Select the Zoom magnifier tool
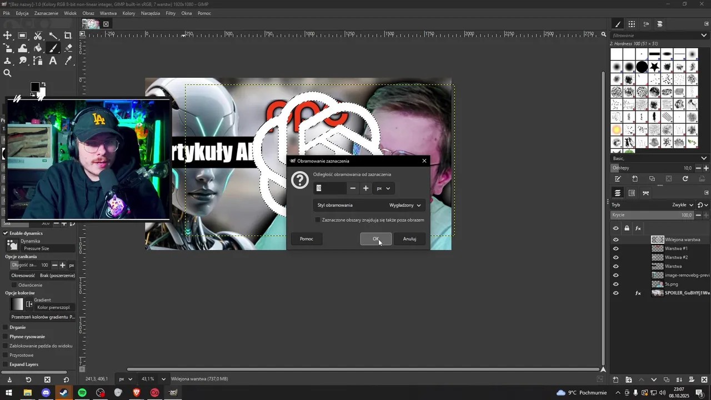711x400 pixels. (x=8, y=73)
